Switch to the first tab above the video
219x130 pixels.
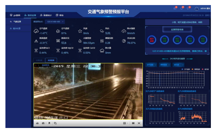39,60
